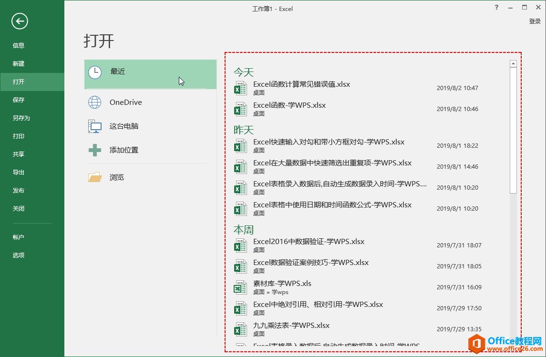Click the 登录 sign-in link
The width and height of the screenshot is (546, 357).
535,21
